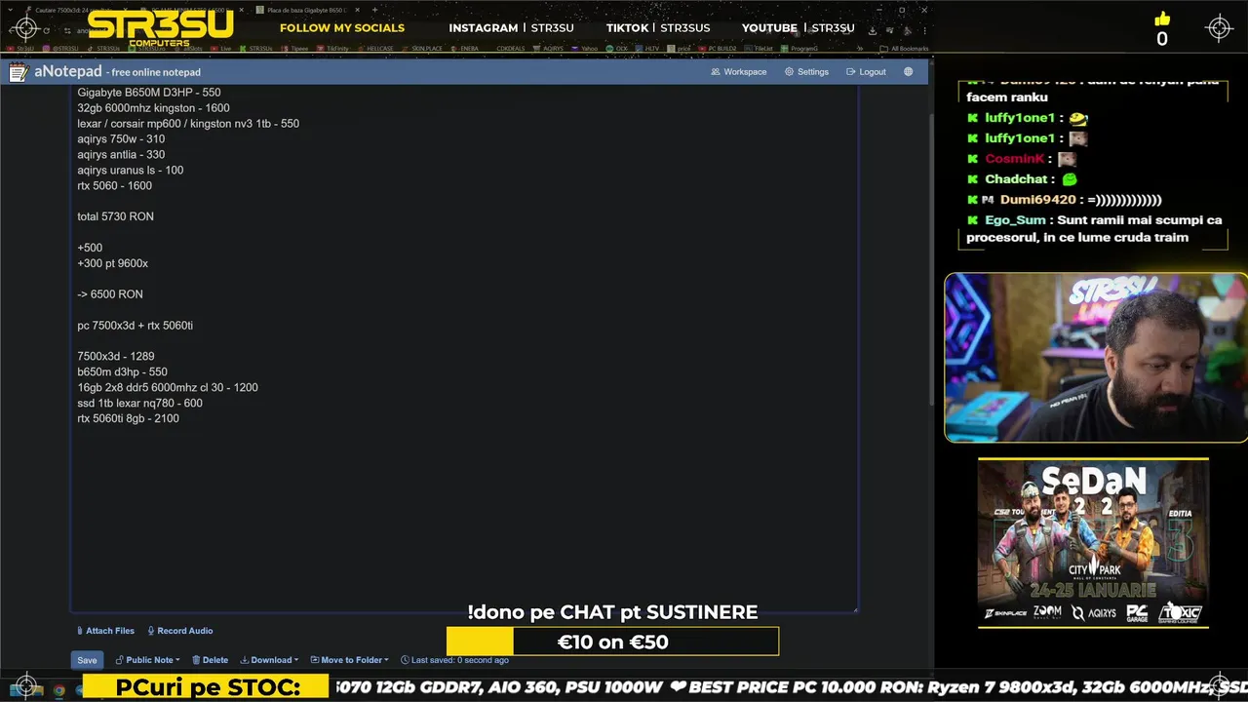Viewport: 1248px width, 702px height.
Task: Click the line 'aqirys 750w - 310'
Action: [121, 139]
